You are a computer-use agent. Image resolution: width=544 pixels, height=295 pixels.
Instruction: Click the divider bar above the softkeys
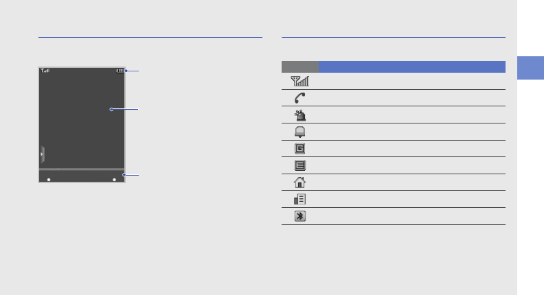coord(82,168)
